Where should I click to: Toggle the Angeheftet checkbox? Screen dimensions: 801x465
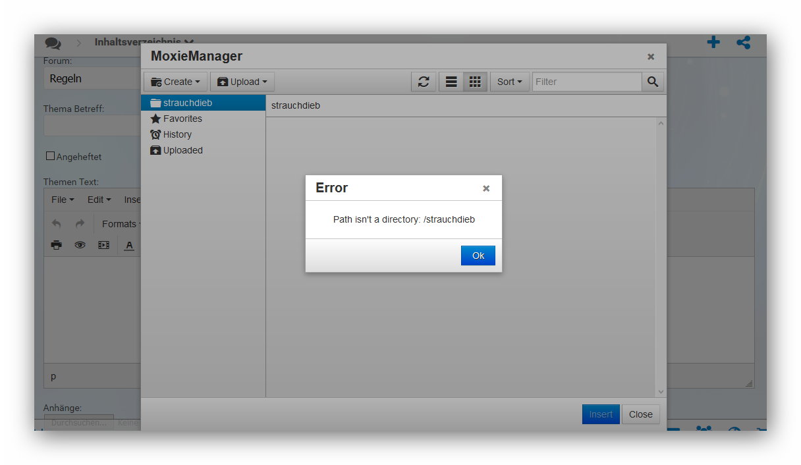click(50, 156)
